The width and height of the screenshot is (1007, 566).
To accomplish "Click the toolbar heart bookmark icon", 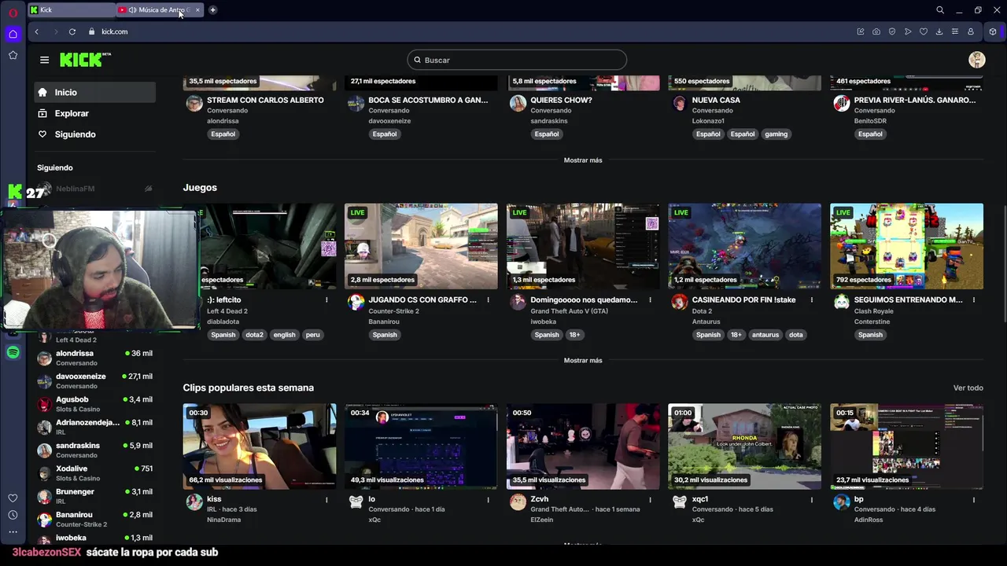I will coord(924,31).
